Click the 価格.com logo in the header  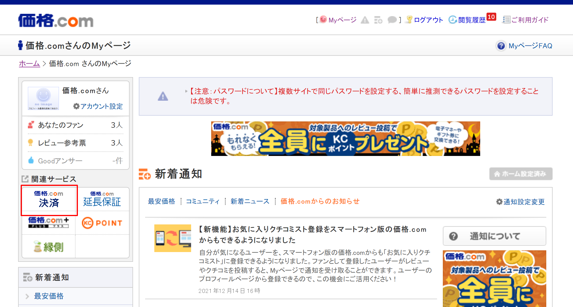click(x=56, y=21)
